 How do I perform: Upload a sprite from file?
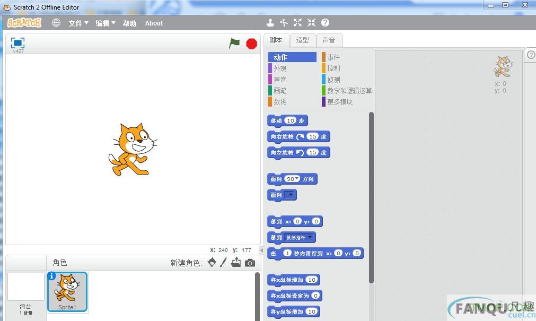point(236,263)
